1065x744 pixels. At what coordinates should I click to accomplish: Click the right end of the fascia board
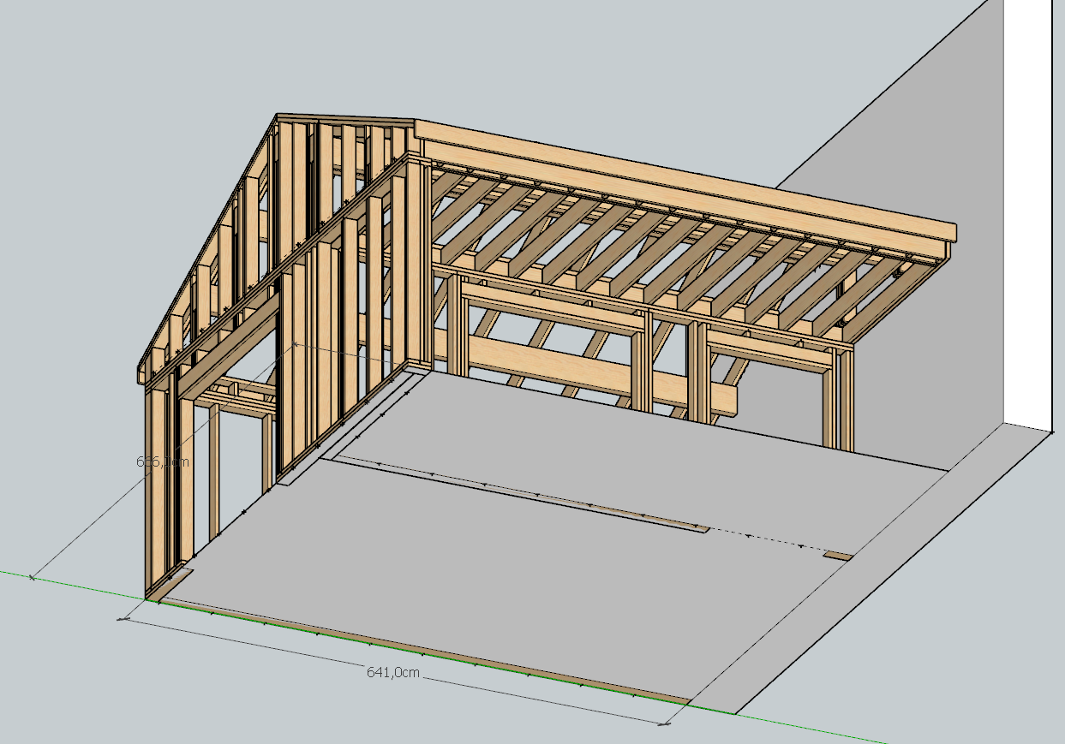951,233
